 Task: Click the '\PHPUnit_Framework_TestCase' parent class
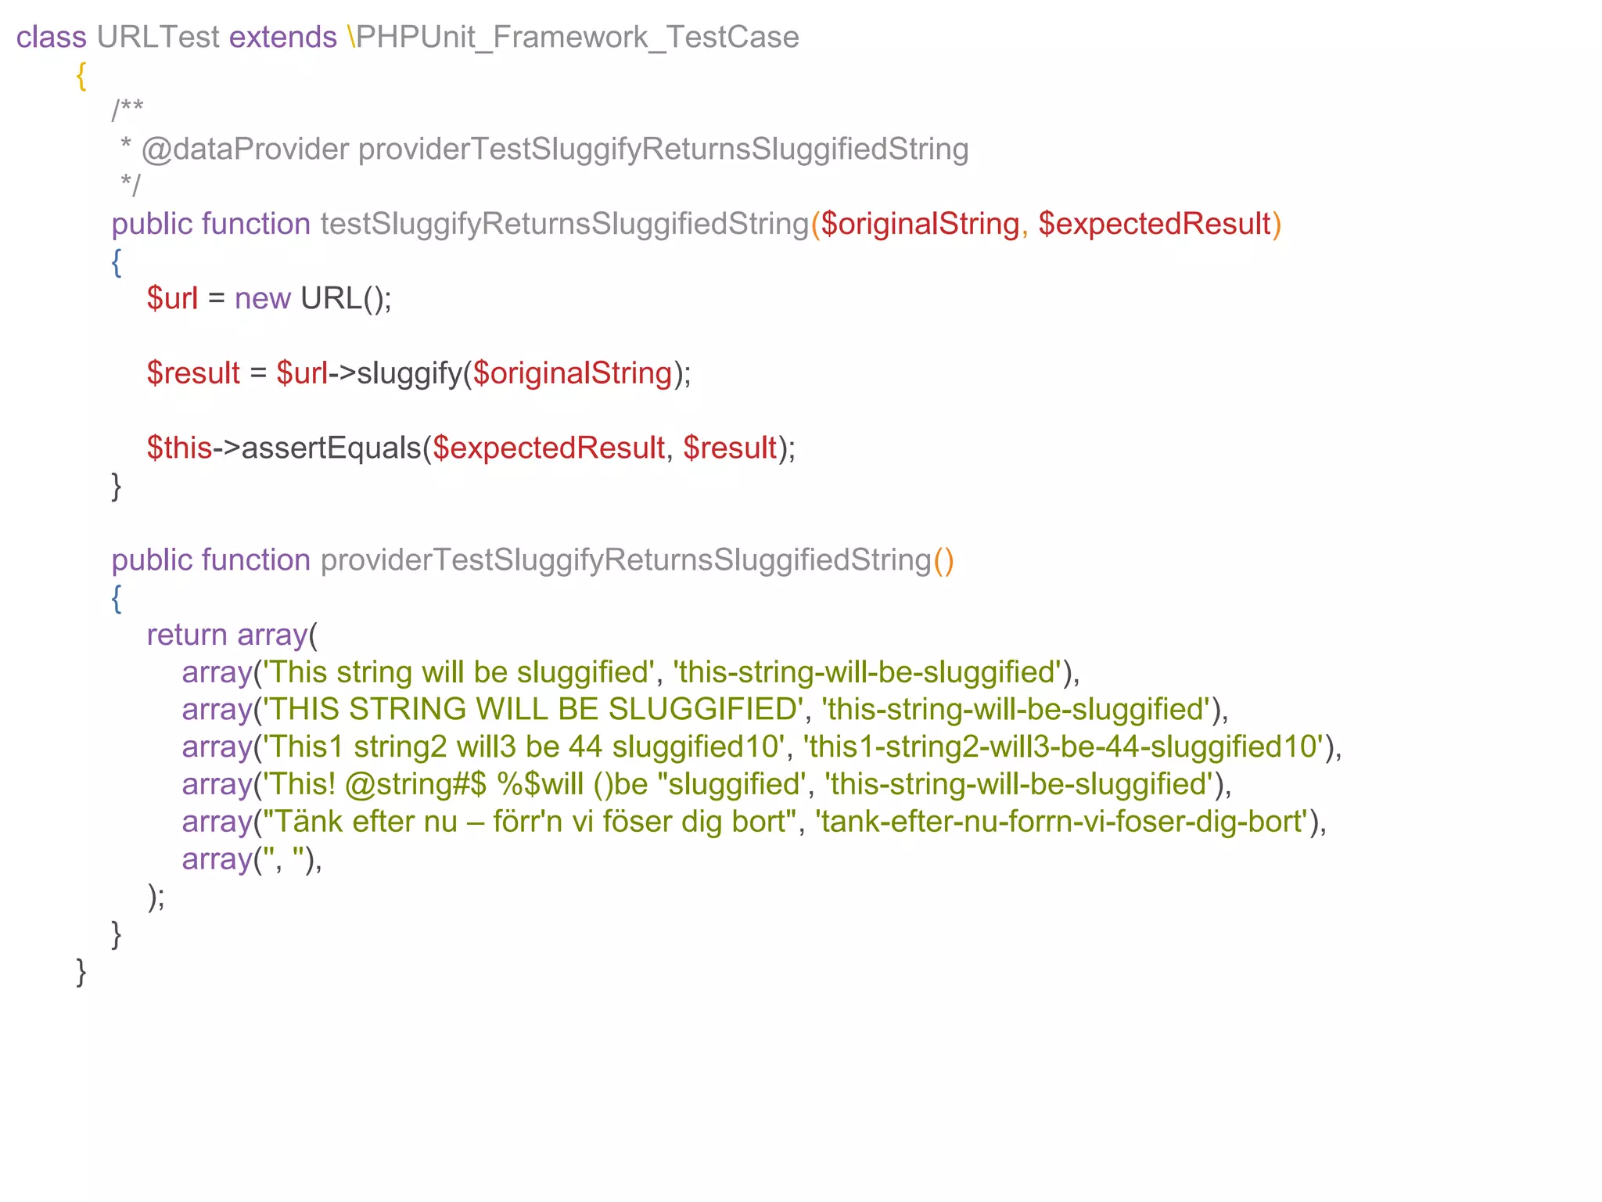pos(573,37)
